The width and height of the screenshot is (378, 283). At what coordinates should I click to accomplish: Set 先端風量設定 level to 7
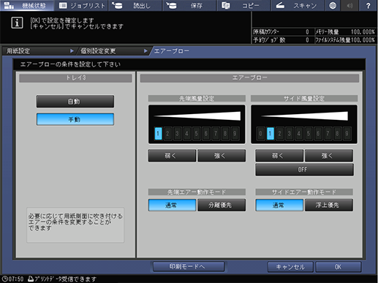(216, 133)
